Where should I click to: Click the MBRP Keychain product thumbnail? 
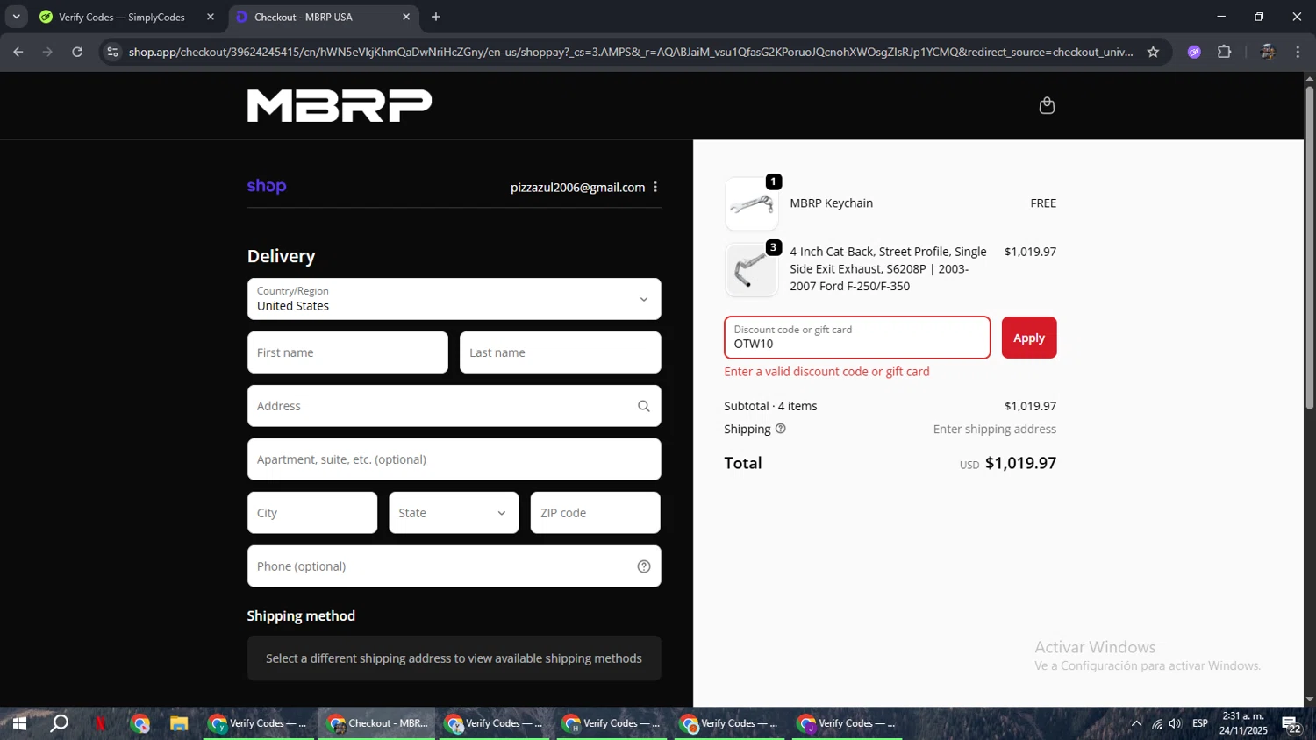pos(751,204)
